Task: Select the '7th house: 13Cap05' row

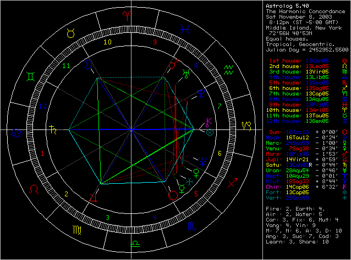Action: coord(308,94)
